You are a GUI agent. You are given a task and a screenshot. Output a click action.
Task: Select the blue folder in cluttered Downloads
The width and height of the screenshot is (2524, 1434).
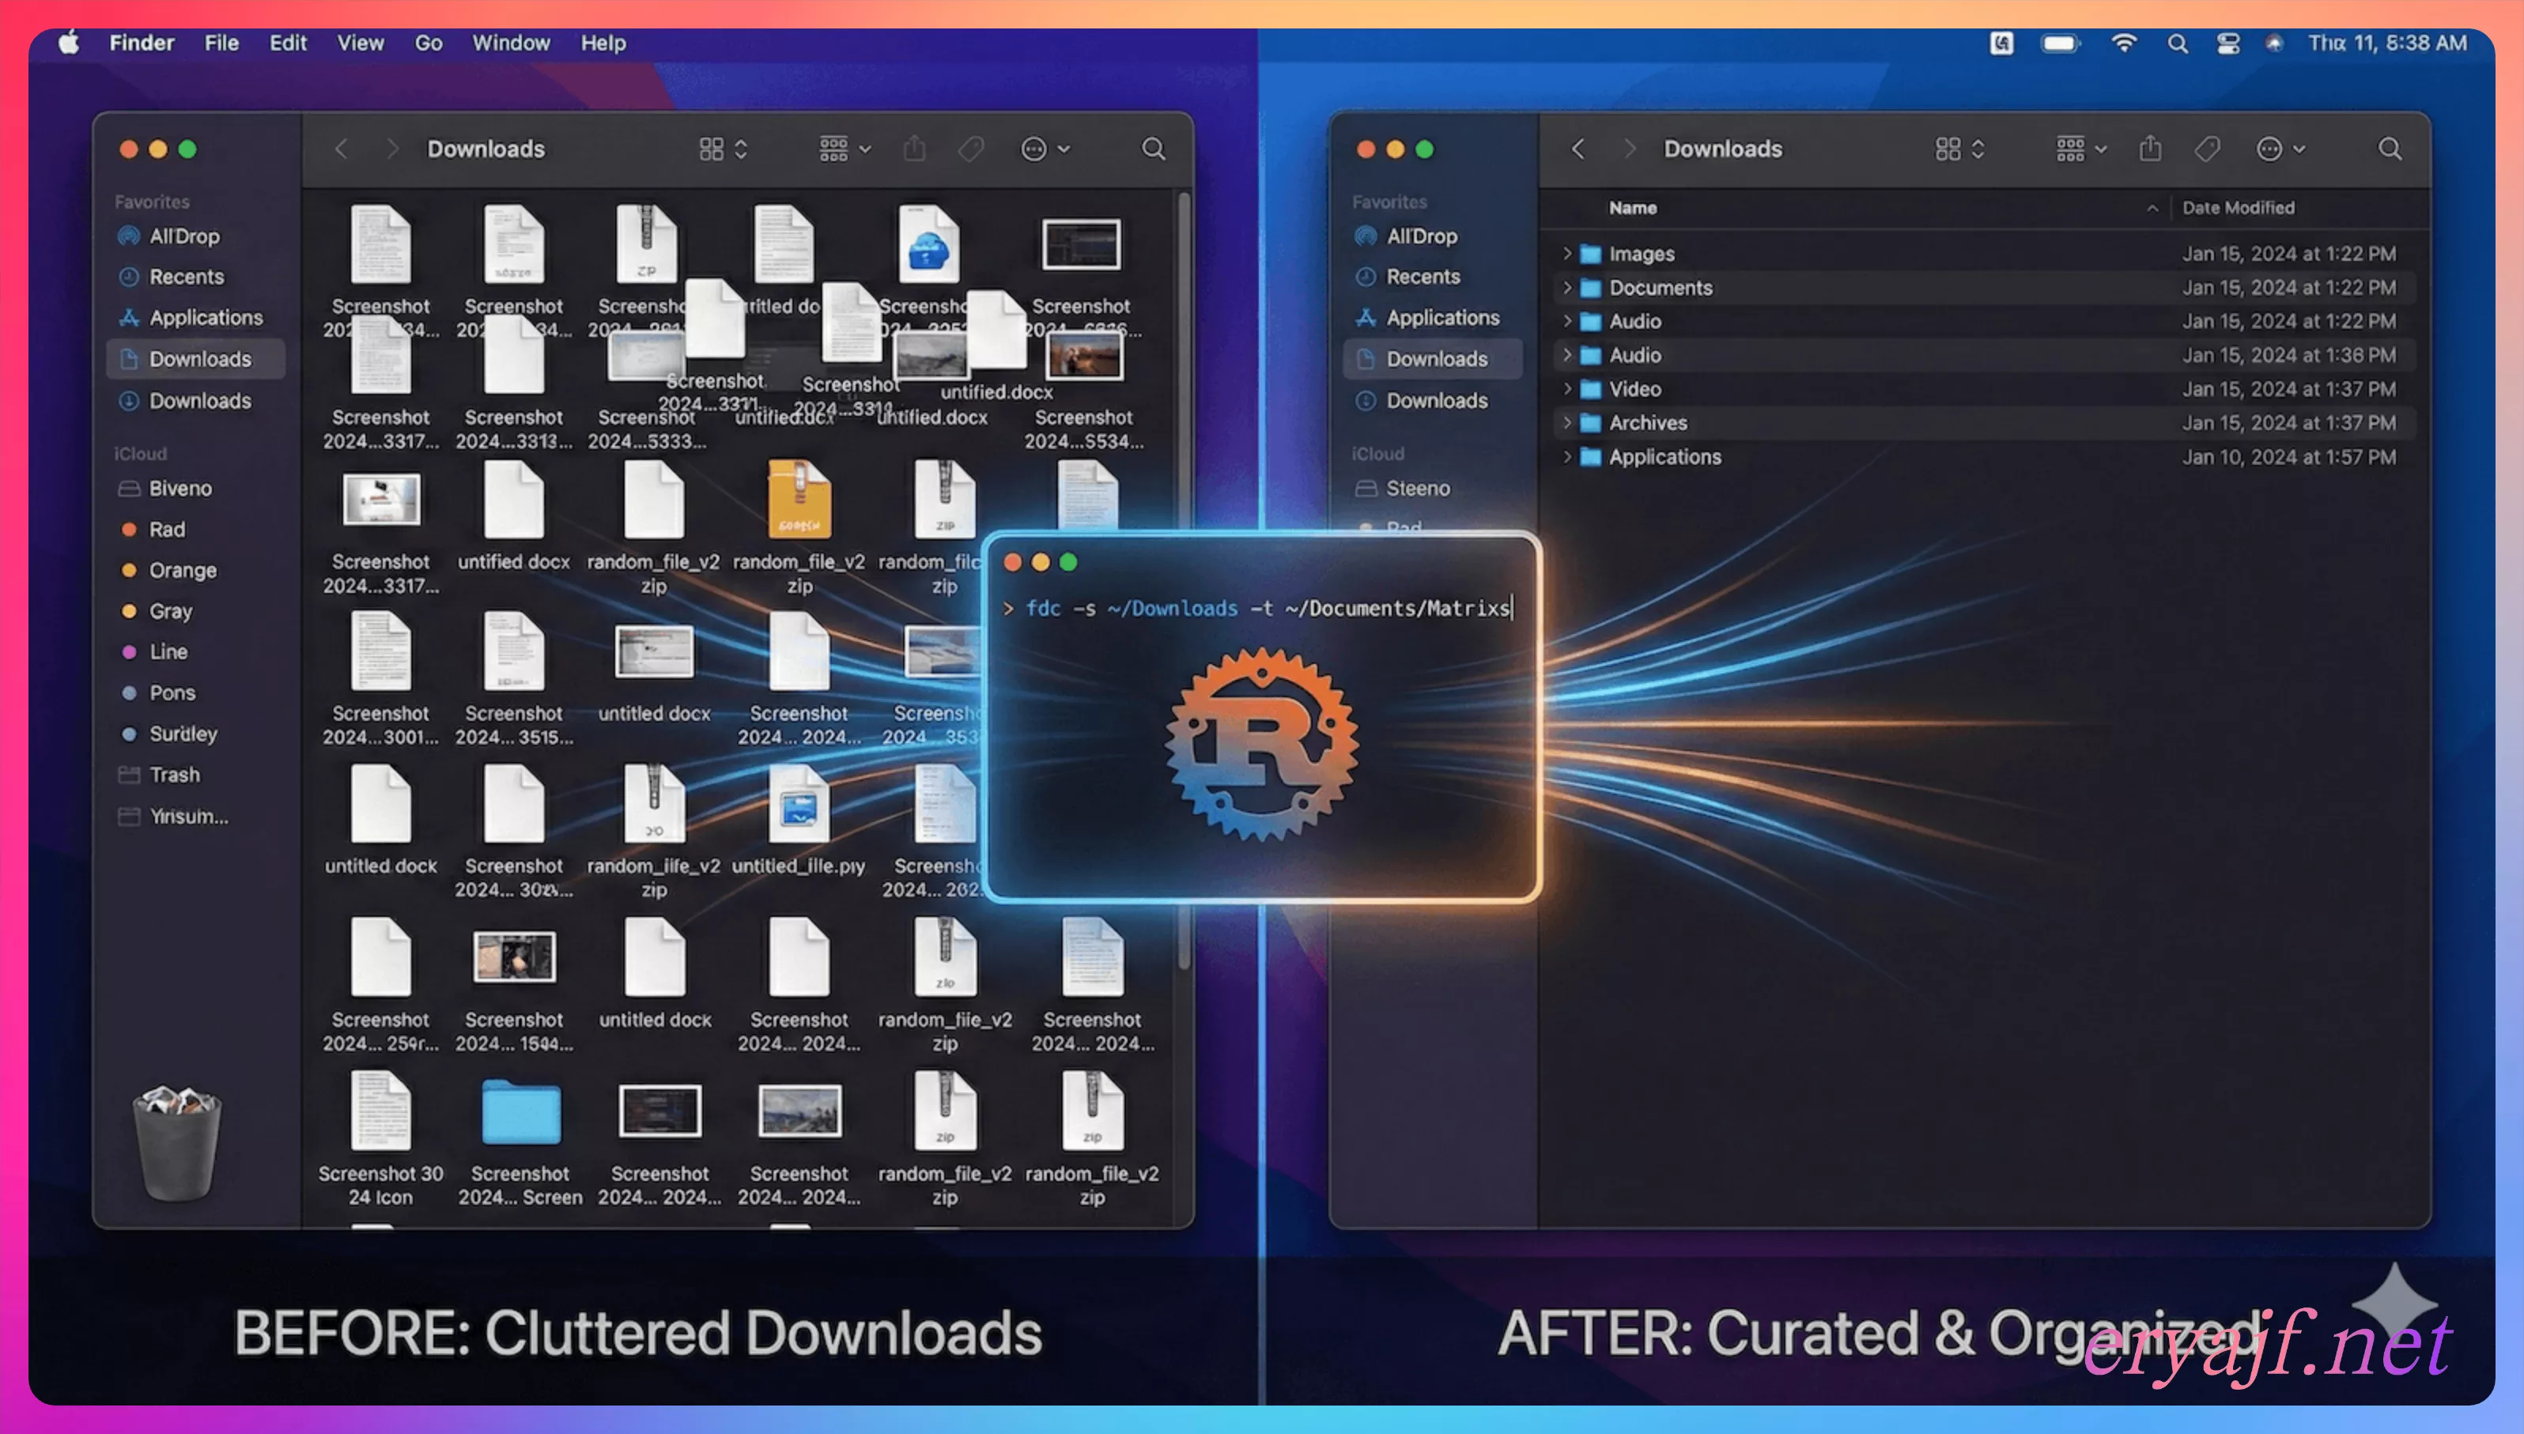point(520,1113)
